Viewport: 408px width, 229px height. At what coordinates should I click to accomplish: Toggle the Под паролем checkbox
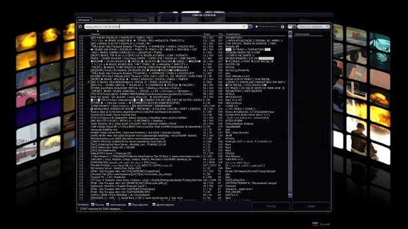pyautogui.click(x=129, y=205)
